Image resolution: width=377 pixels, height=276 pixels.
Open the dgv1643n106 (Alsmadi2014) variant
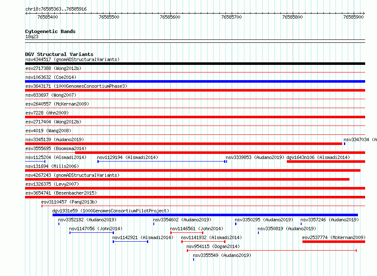pos(318,157)
